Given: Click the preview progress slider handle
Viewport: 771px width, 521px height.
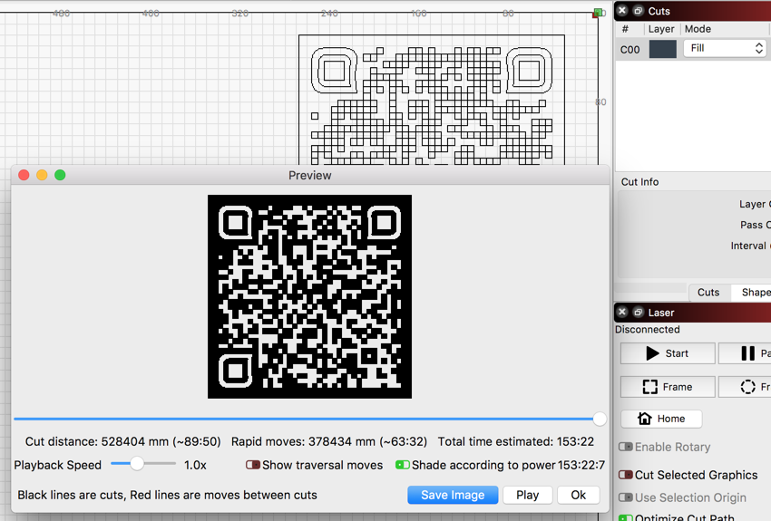Looking at the screenshot, I should [600, 419].
